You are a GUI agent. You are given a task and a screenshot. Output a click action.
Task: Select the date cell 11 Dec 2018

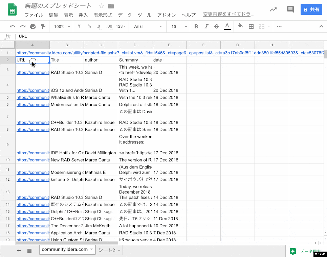click(x=169, y=219)
